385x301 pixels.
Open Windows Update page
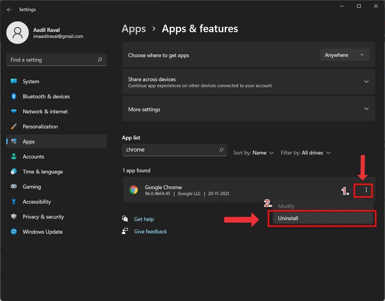[x=43, y=232]
